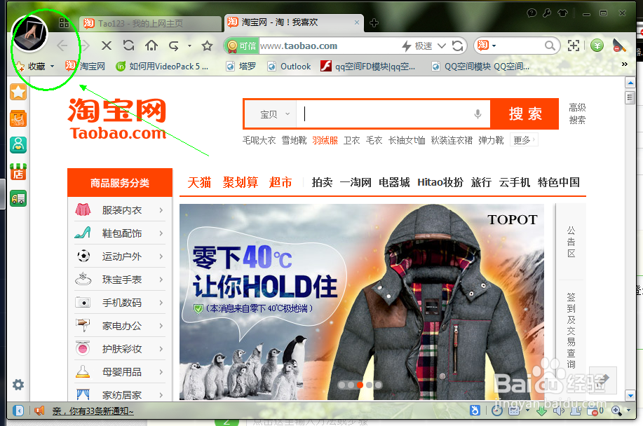Viewport: 643px width, 426px height.
Task: Click the magnifier search icon in toolbar
Action: click(550, 46)
